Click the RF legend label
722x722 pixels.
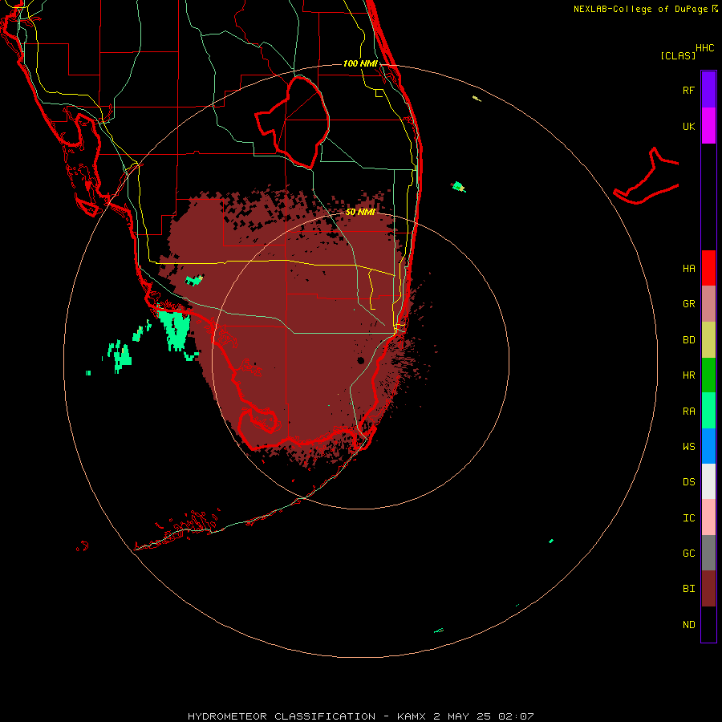click(x=688, y=90)
